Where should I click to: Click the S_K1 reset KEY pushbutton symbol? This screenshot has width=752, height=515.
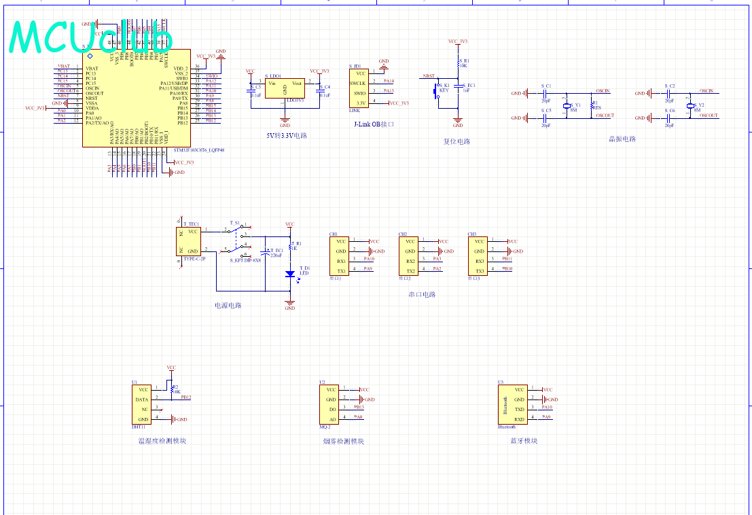(438, 94)
